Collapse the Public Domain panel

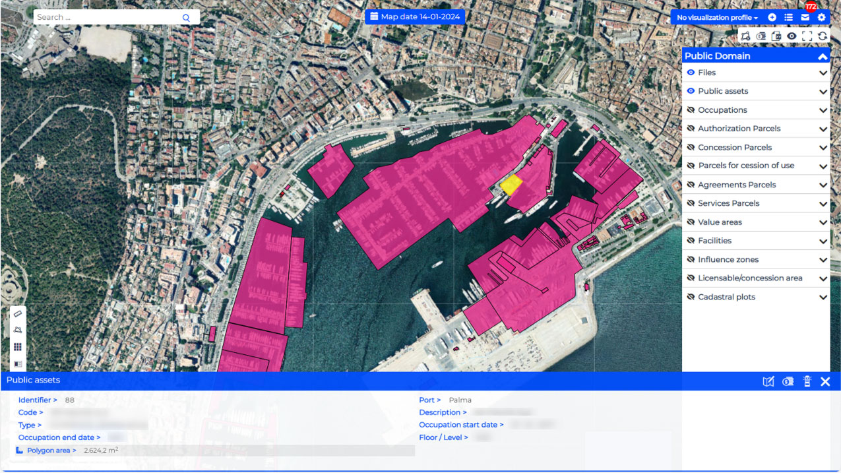[x=823, y=57]
